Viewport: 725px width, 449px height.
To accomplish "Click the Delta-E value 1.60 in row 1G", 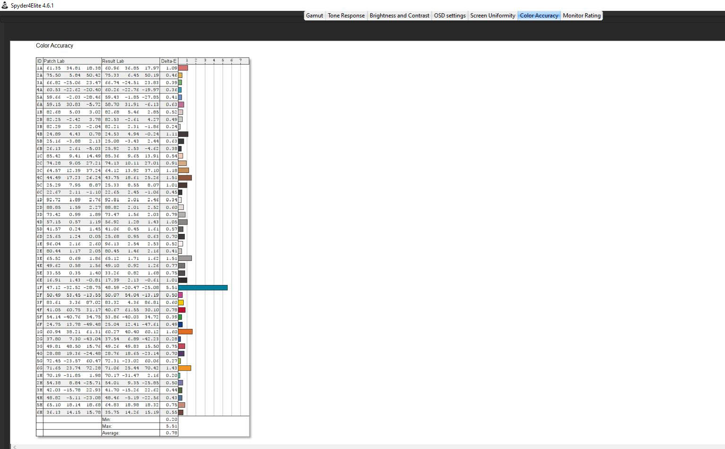I will pos(172,332).
